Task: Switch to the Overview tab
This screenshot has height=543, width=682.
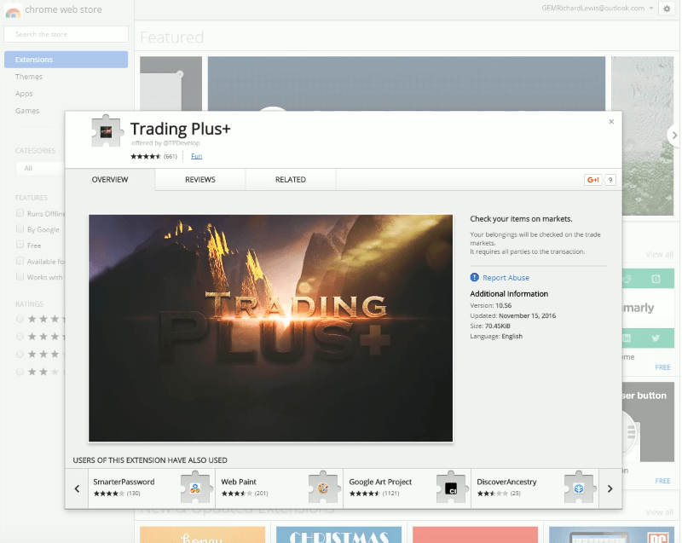Action: coord(110,180)
